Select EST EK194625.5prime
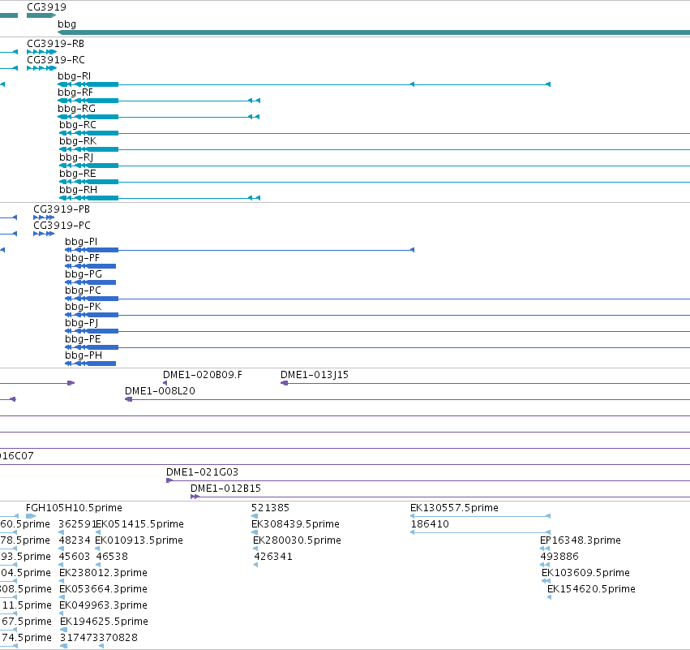Image resolution: width=690 pixels, height=650 pixels. [105, 622]
